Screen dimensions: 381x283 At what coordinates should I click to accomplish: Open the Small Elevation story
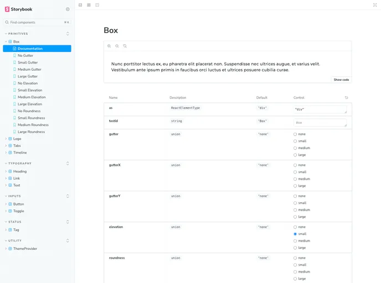(29, 90)
